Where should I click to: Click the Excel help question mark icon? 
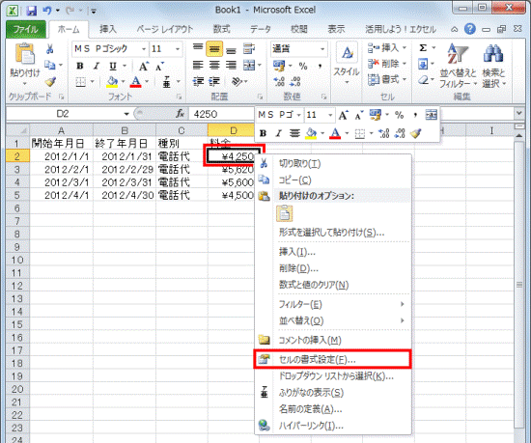click(x=470, y=29)
